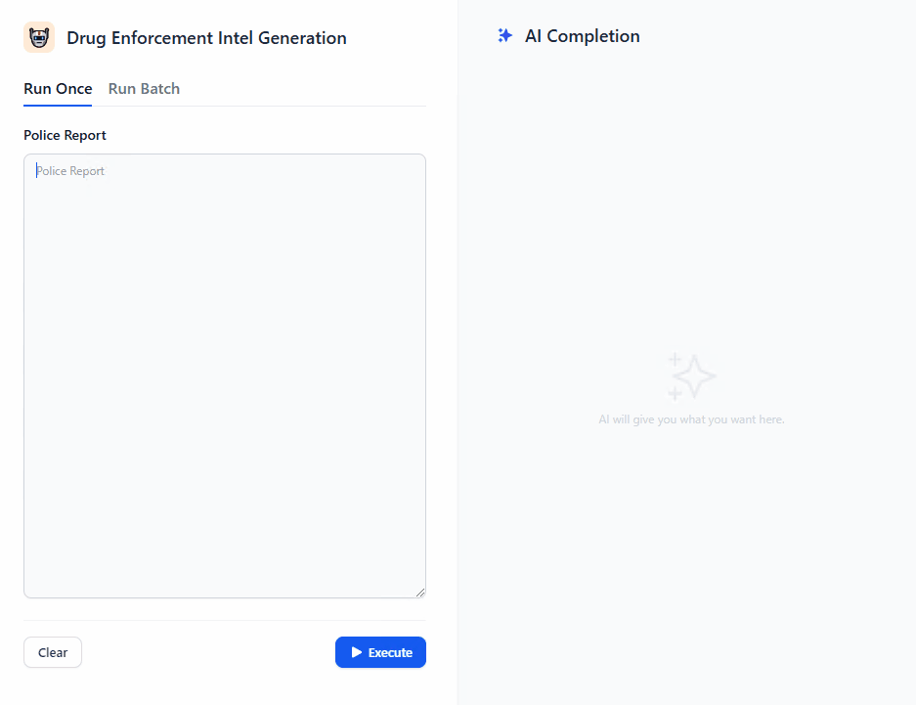
Task: Click the lower plus sign beside the gray star
Action: 675,392
